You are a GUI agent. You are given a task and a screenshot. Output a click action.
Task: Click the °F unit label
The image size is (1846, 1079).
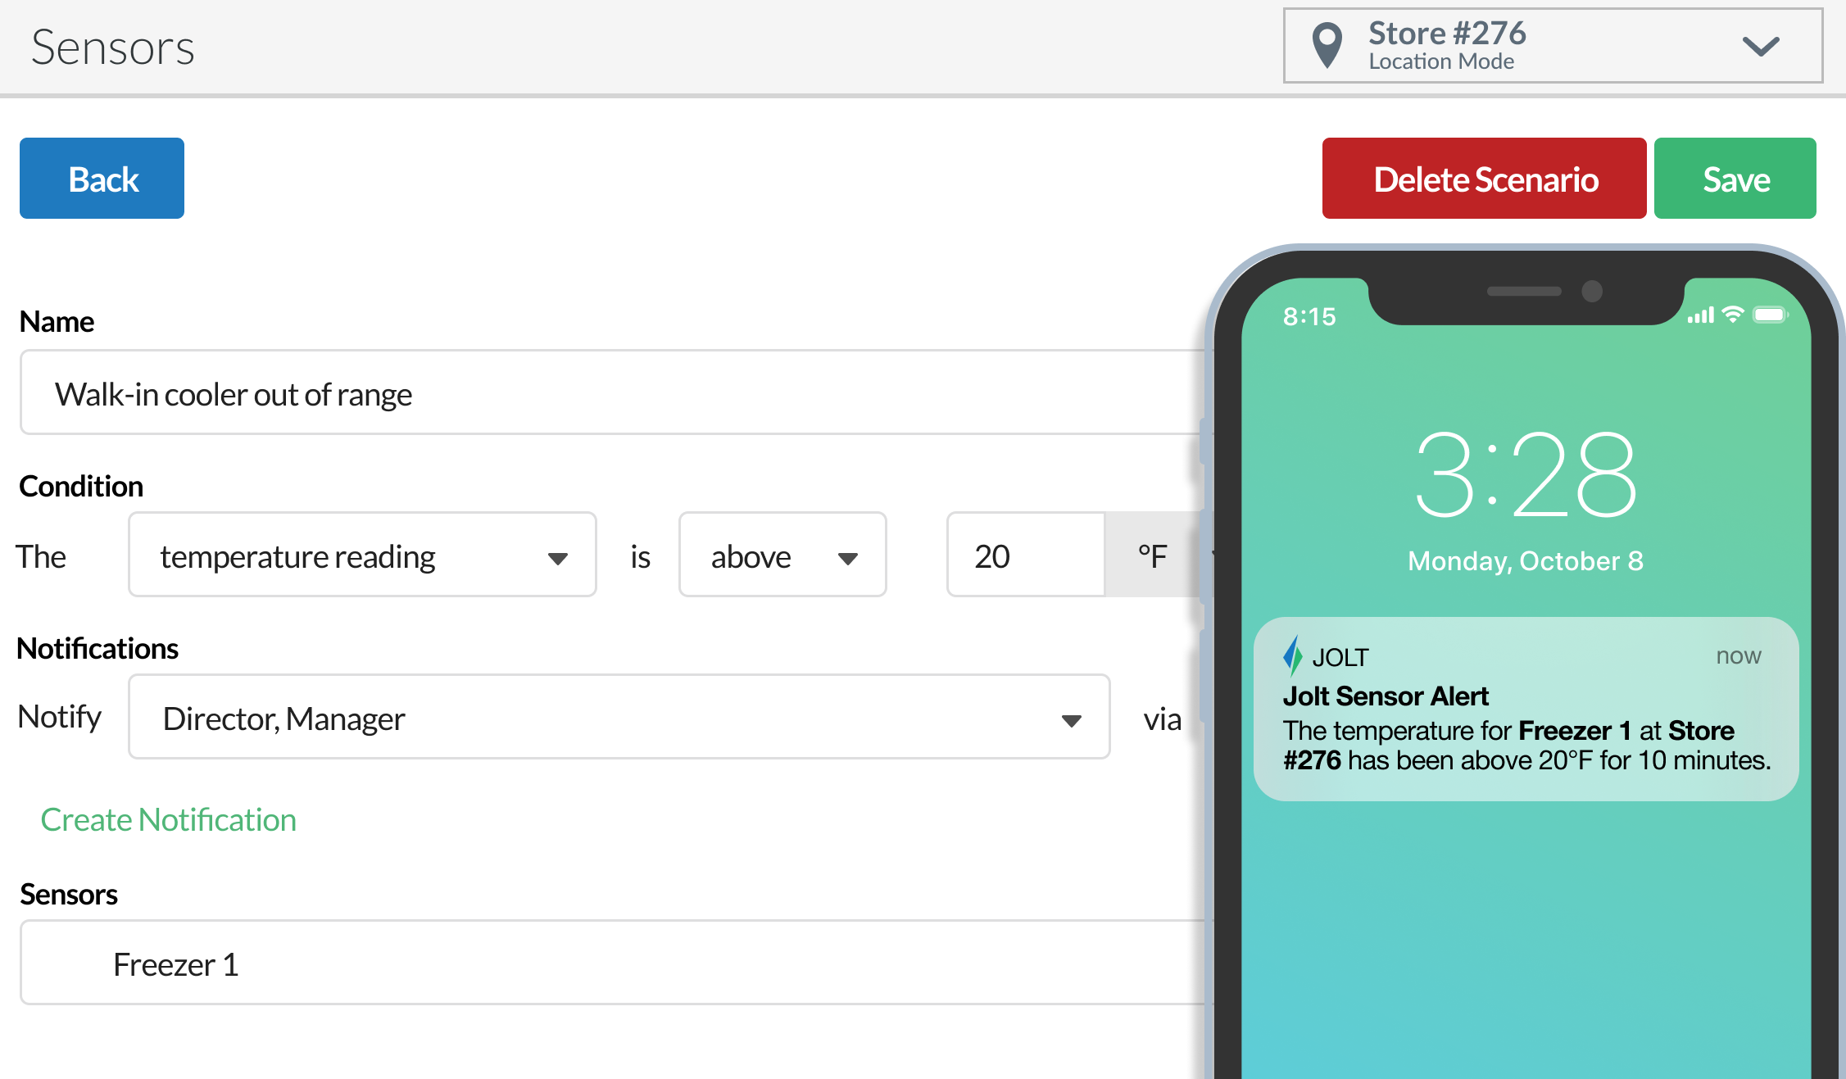tap(1152, 556)
